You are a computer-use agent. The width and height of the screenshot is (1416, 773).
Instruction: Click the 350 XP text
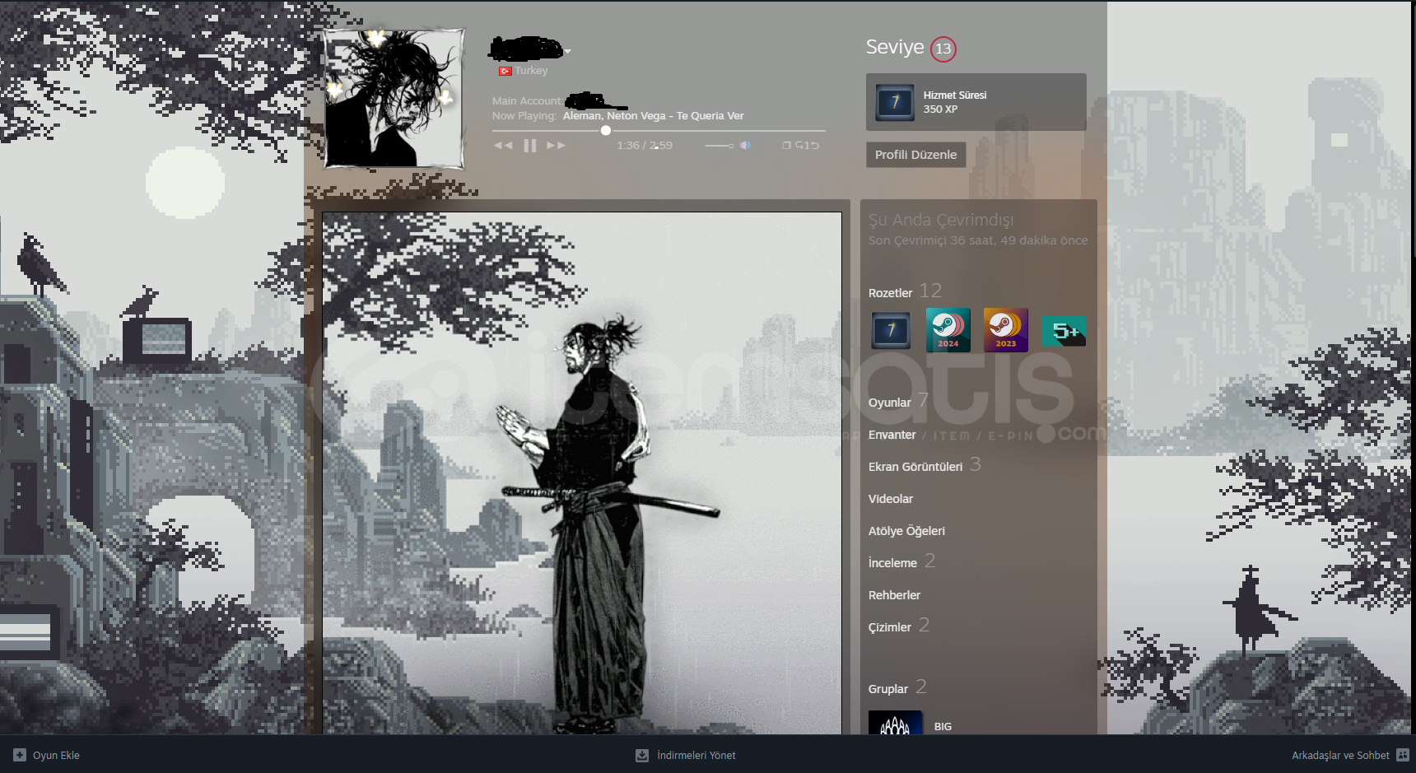(940, 109)
